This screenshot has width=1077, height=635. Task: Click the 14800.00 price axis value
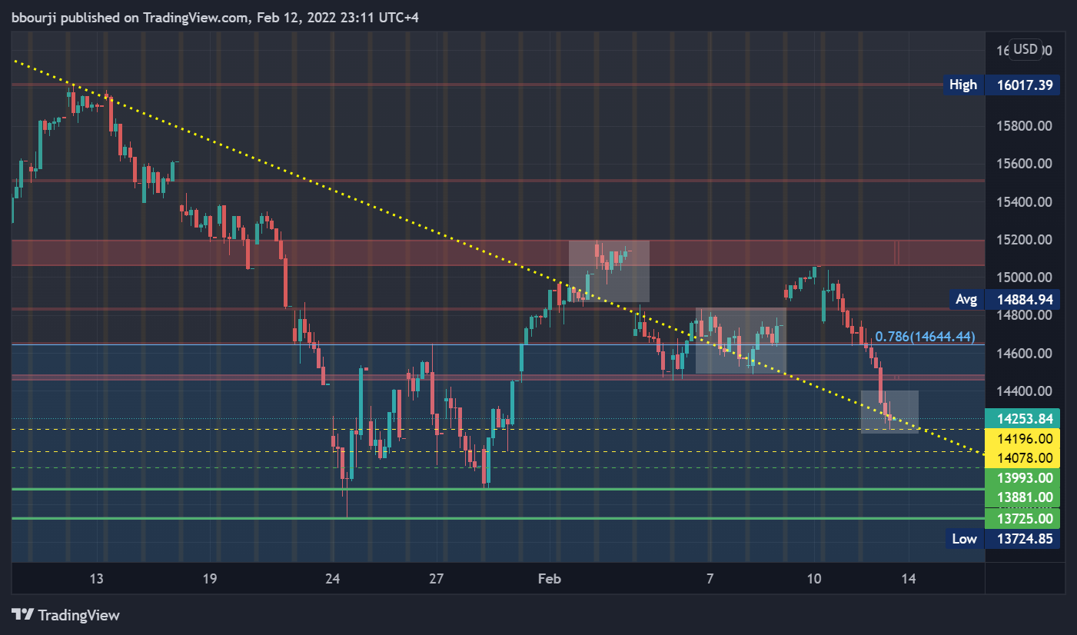[x=1024, y=314]
